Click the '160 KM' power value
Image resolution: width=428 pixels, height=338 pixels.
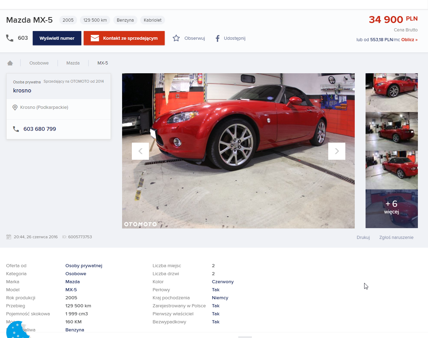point(73,322)
